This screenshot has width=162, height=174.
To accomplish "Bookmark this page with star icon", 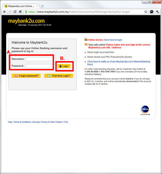I will [x=146, y=12].
